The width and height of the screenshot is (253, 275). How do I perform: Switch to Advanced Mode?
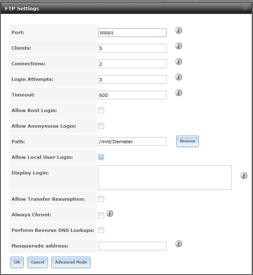tap(71, 262)
